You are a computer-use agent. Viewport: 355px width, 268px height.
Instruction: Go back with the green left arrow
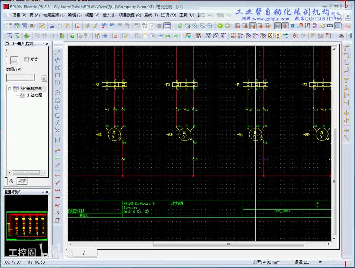(x=220, y=26)
